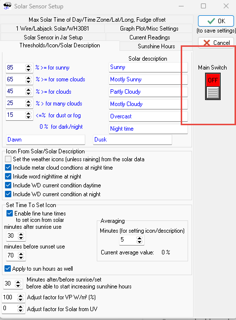The width and height of the screenshot is (236, 320).
Task: Open the Sunshine Hours tab
Action: pos(157,46)
